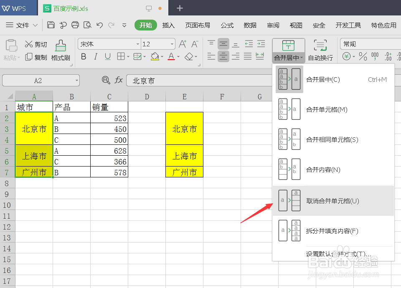Open the font name 宋体 dropdown
The width and height of the screenshot is (401, 288).
pyautogui.click(x=138, y=44)
